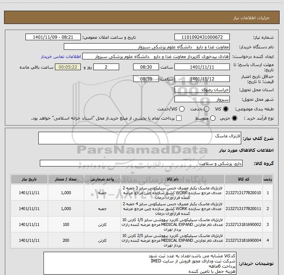The width and height of the screenshot is (284, 275).
Task: Select item code 2132713181690004
Action: 243,240
